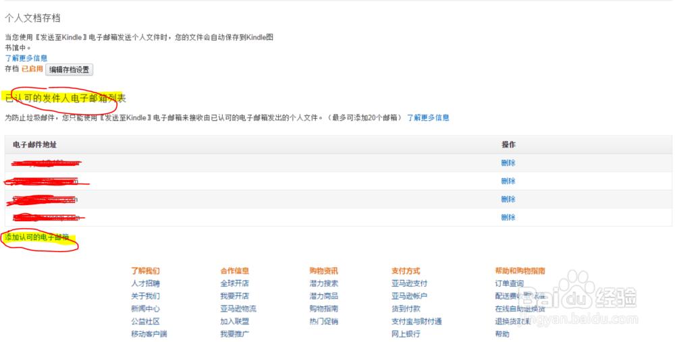This screenshot has height=342, width=675.
Task: Click the 合作信息 footer column heading
Action: (x=235, y=271)
